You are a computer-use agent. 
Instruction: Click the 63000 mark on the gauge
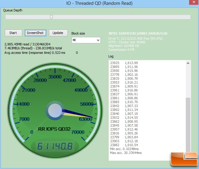click(85, 119)
